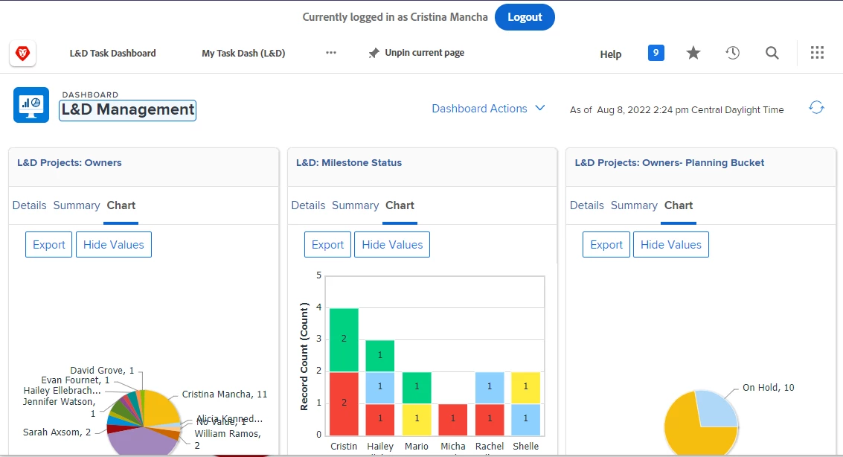Open L&D: Milestone Status report link
843x457 pixels.
(x=349, y=163)
